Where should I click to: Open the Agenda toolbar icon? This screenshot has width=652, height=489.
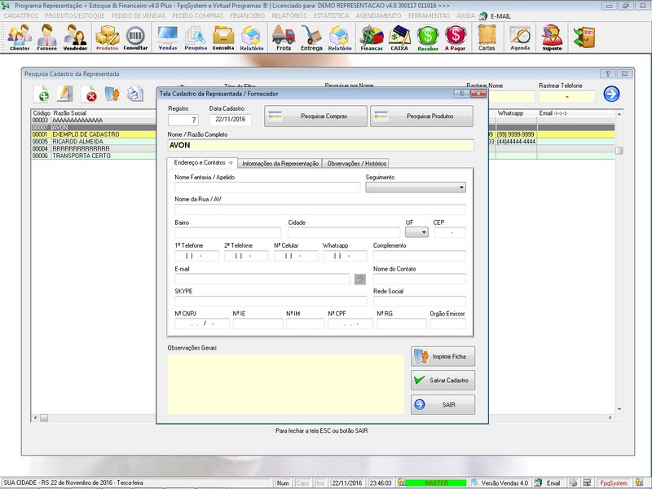pyautogui.click(x=520, y=37)
